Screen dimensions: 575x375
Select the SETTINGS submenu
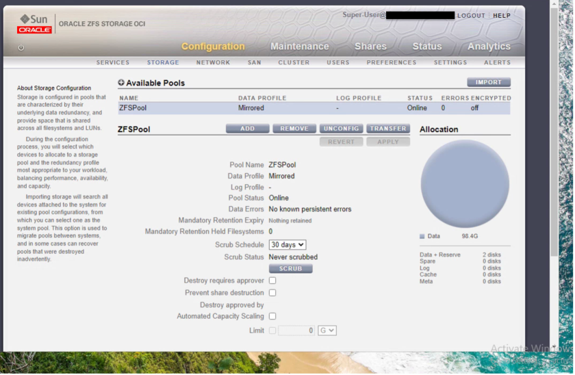[x=450, y=63]
